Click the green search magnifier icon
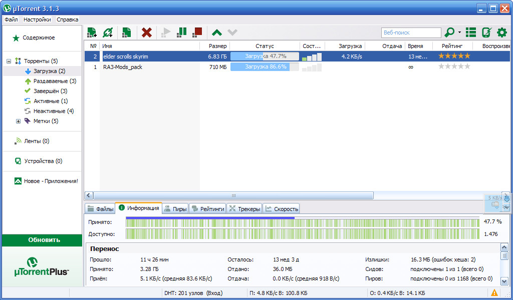 click(449, 32)
